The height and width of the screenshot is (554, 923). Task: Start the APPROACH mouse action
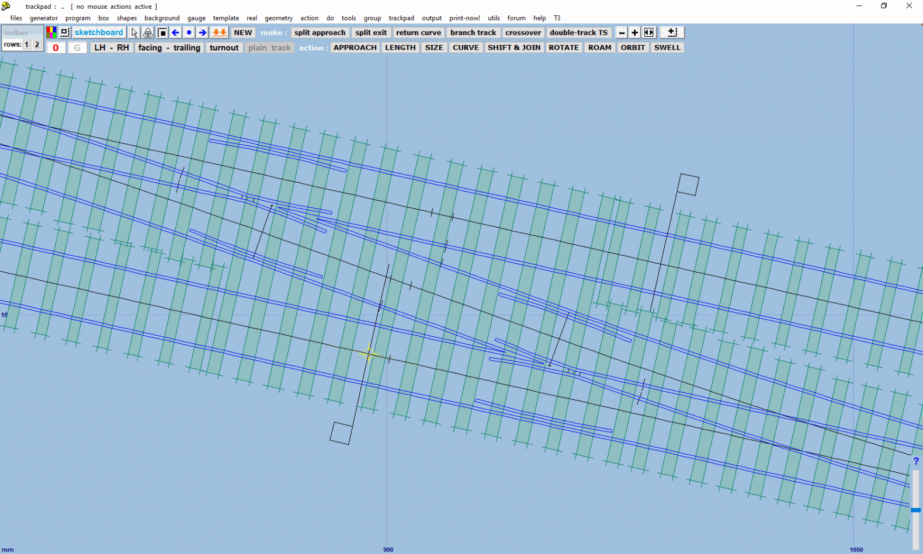pyautogui.click(x=355, y=48)
